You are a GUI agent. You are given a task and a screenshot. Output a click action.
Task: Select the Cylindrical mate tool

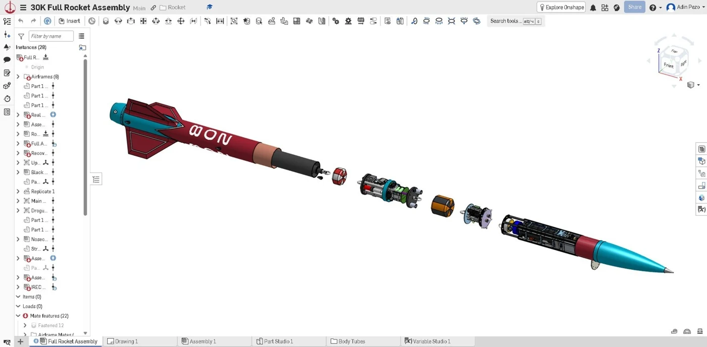point(156,21)
